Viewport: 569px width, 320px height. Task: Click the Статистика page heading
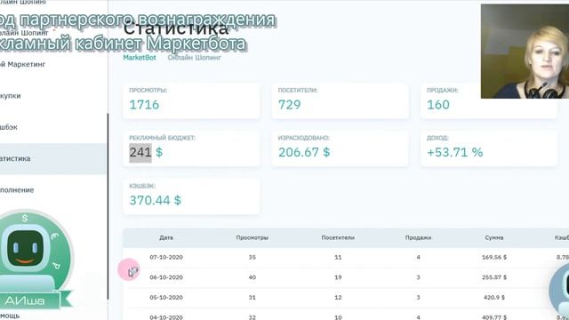point(176,28)
